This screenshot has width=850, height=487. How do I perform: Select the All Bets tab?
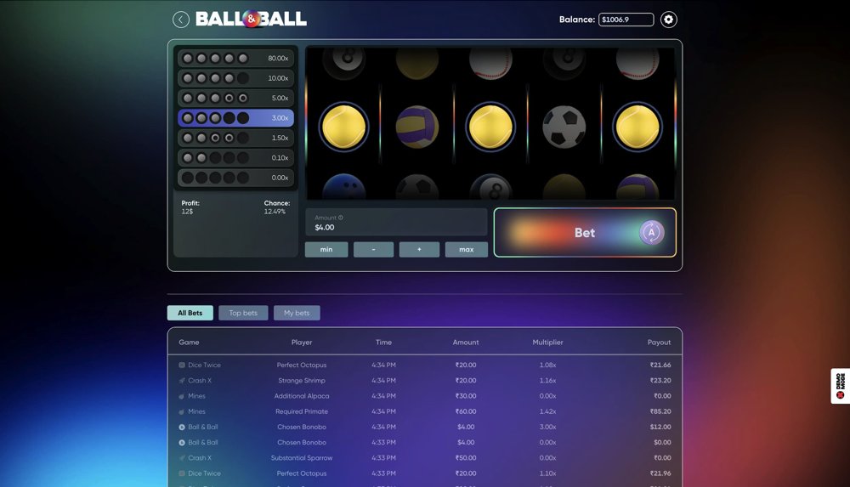pos(190,313)
